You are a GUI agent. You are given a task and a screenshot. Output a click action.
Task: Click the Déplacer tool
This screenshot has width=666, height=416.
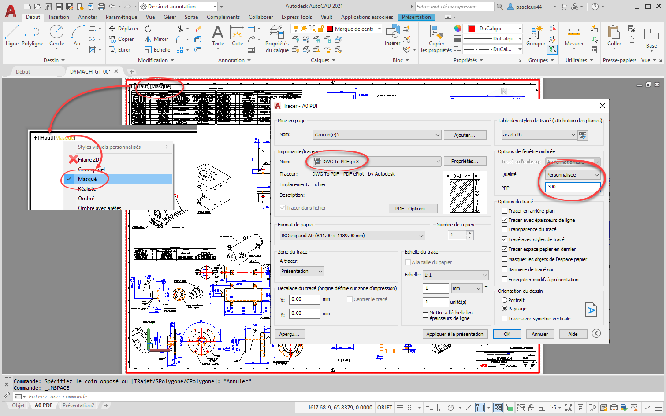124,29
